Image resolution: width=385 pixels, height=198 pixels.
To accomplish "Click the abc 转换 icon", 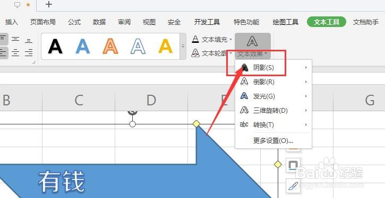I will pos(244,124).
